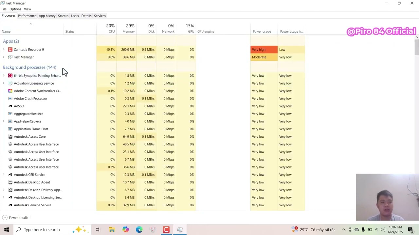Switch to the Users tab
The image size is (419, 235).
point(75,16)
